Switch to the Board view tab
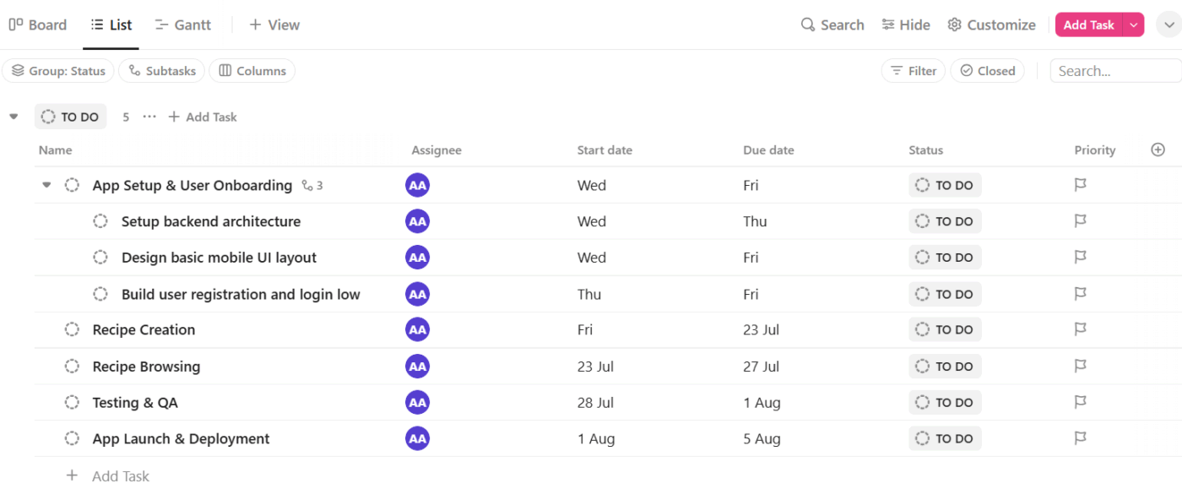Screen dimensions: 1182x489 point(38,25)
